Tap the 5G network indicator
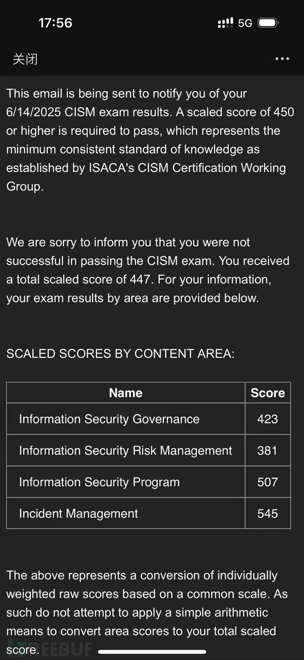The image size is (304, 660). pyautogui.click(x=245, y=23)
